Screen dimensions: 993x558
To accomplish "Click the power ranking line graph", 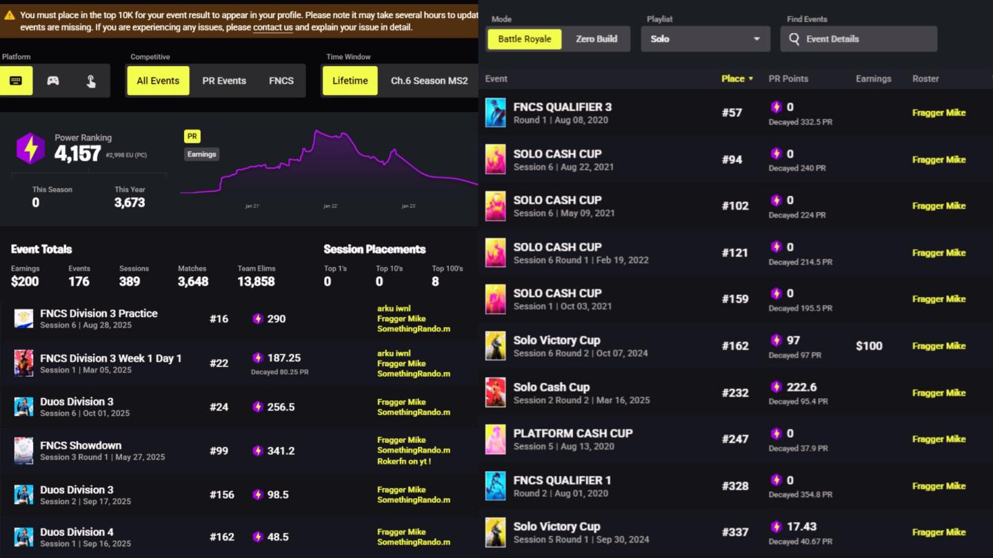I will (329, 161).
